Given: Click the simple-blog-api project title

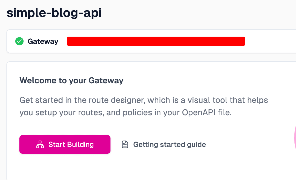Looking at the screenshot, I should coord(54,13).
